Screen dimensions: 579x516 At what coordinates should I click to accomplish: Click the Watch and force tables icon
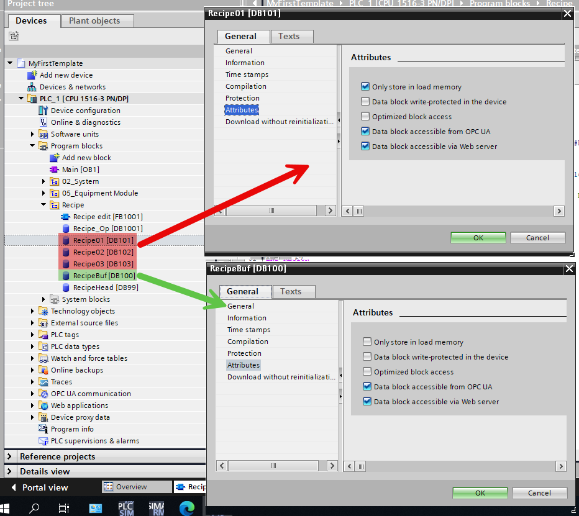coord(43,358)
